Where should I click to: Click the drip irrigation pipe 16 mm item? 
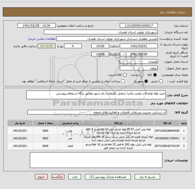[x=119, y=139]
